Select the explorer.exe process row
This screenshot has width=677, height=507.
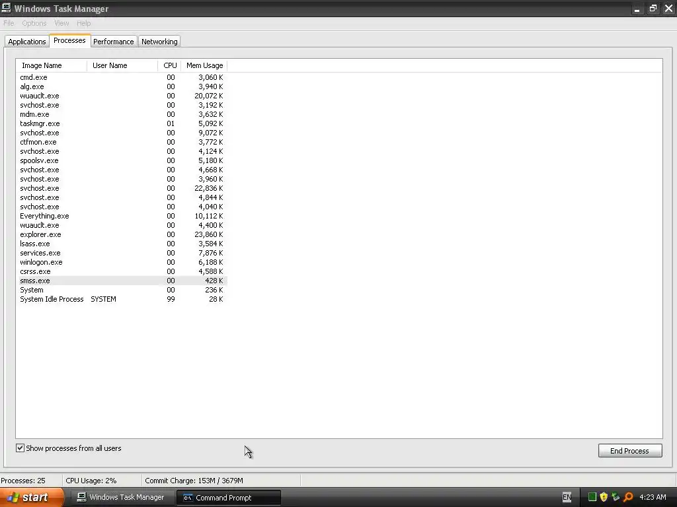tap(122, 234)
